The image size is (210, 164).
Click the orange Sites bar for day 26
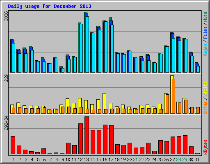coord(167,104)
